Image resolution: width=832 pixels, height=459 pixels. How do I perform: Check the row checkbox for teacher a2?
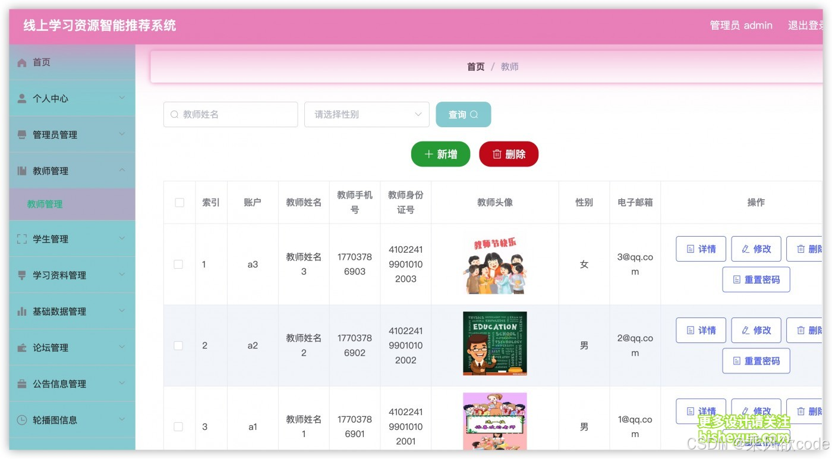point(178,345)
